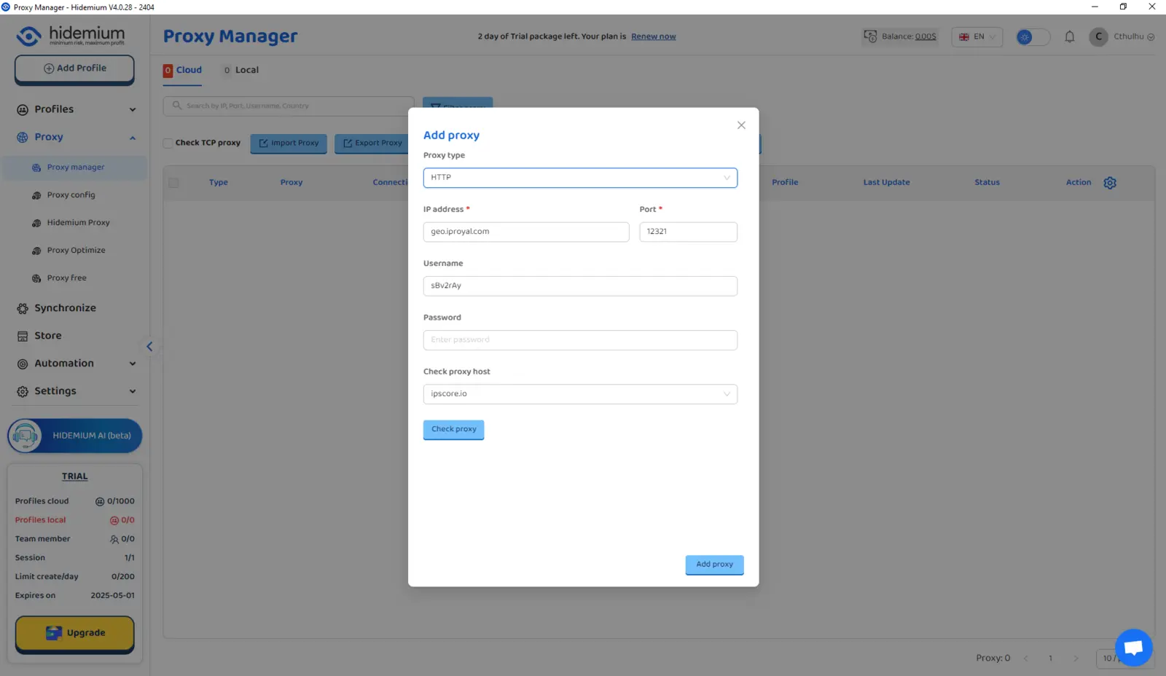Click the Type column header
Image resolution: width=1166 pixels, height=676 pixels.
pyautogui.click(x=219, y=183)
